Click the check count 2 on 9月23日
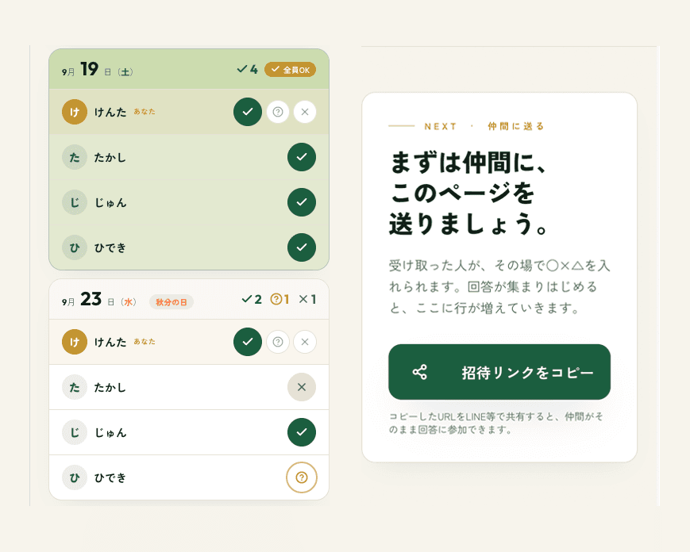690x552 pixels. 252,299
